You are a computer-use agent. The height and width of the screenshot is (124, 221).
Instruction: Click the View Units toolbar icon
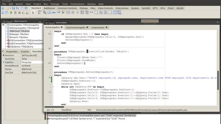tap(3, 13)
